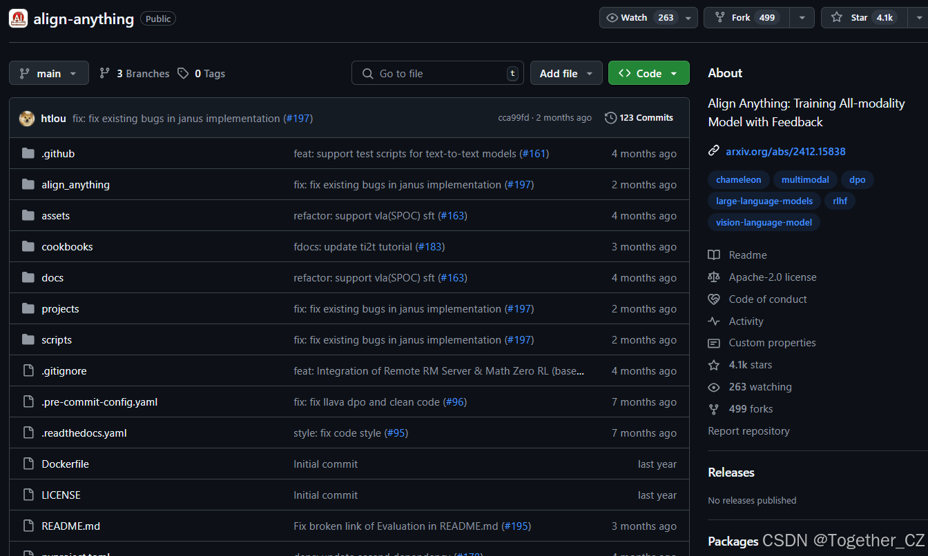View repository Activity via pulse icon
928x556 pixels.
tap(713, 321)
